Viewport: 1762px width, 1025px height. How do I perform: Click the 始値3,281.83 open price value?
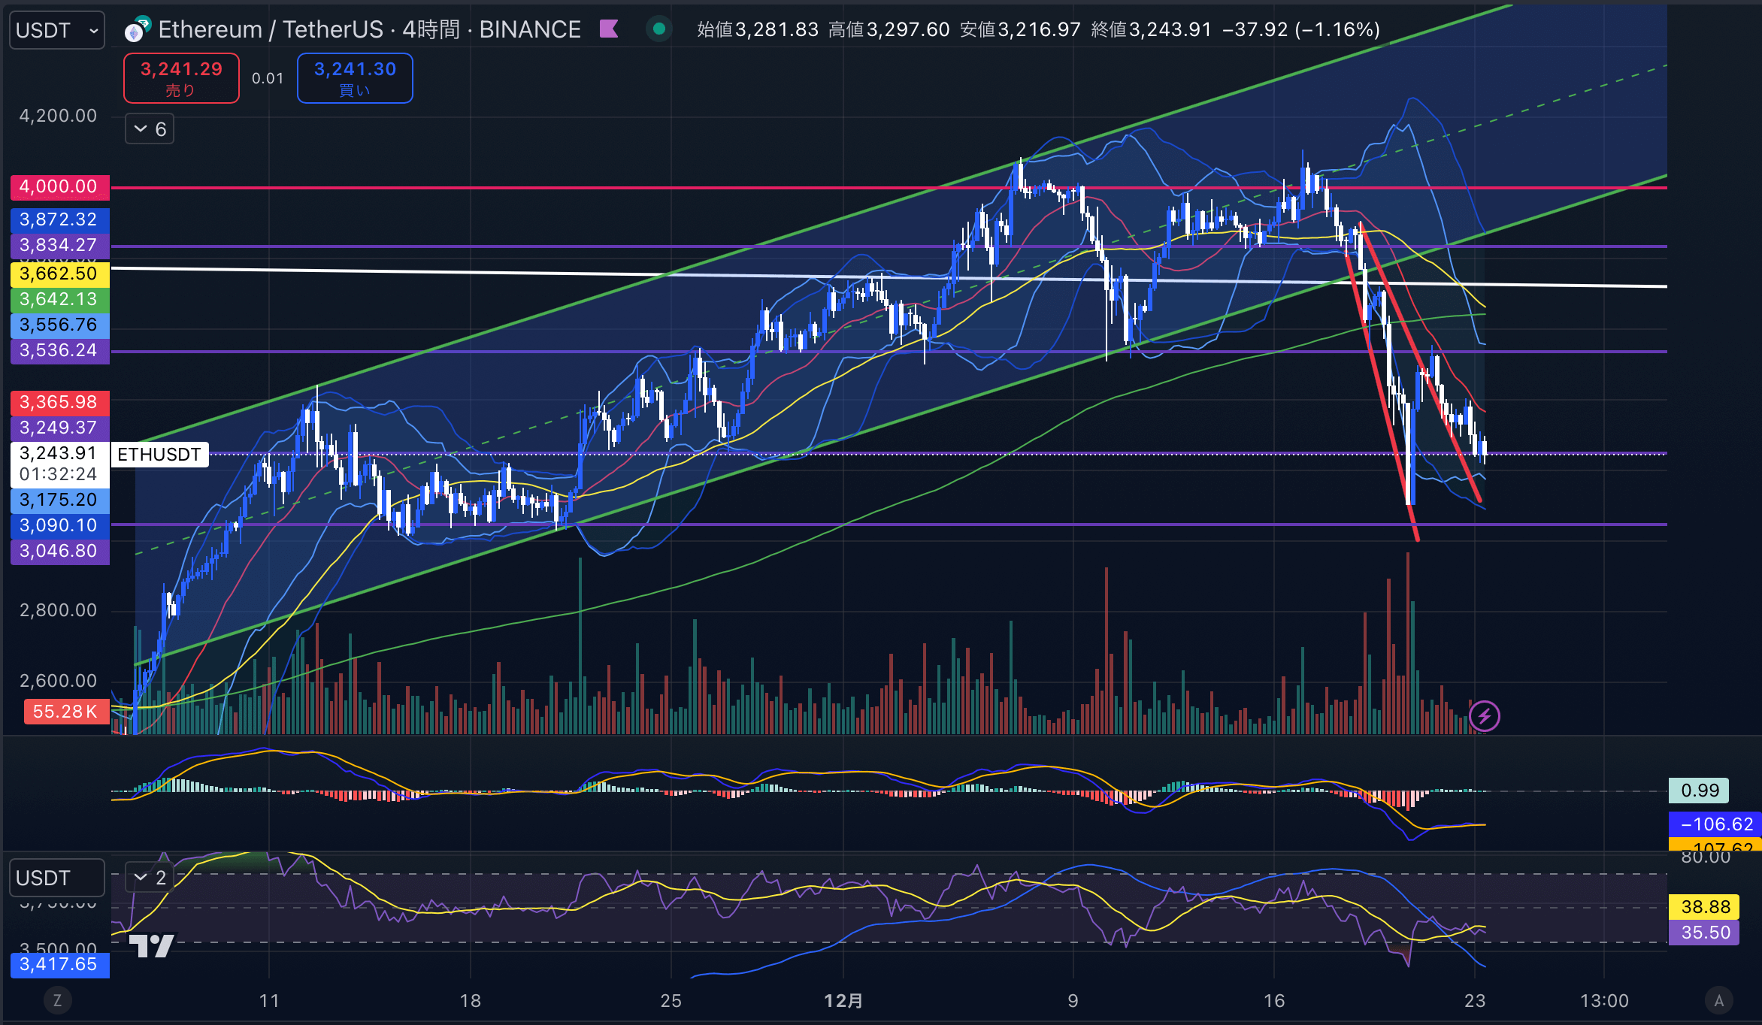click(758, 29)
